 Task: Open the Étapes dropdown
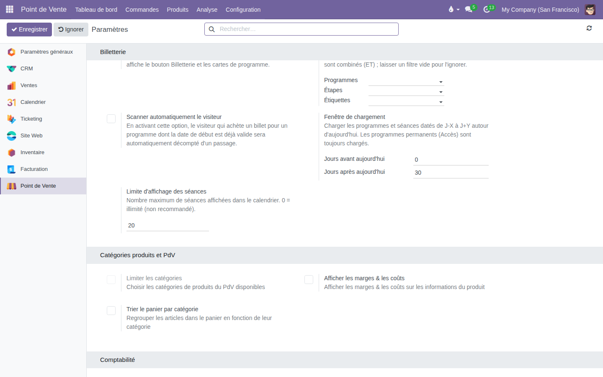tap(406, 91)
